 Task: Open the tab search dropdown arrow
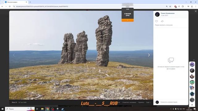pyautogui.click(x=2, y=2)
